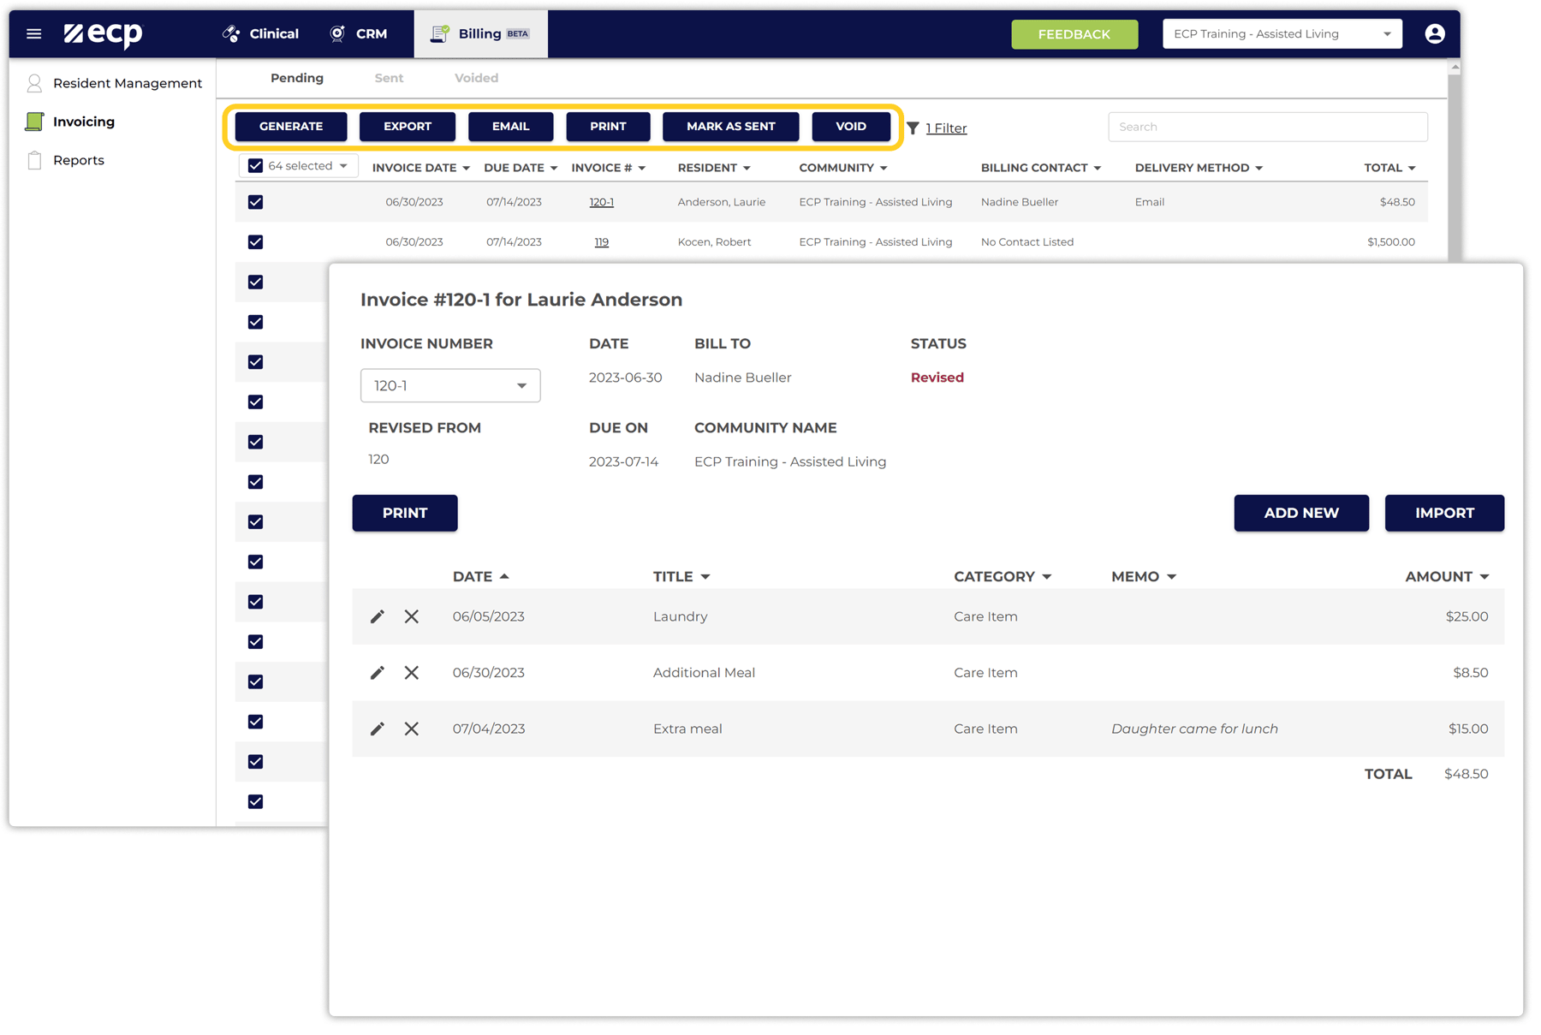
Task: Switch to the Sent tab
Action: pos(388,78)
